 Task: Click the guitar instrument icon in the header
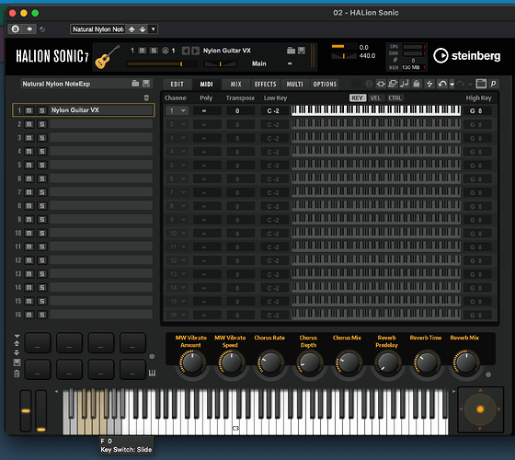click(107, 56)
